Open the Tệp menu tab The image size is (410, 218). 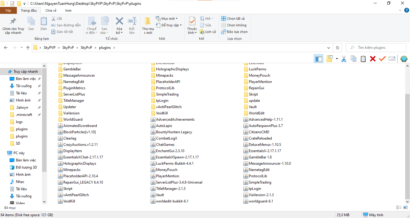[x=8, y=10]
